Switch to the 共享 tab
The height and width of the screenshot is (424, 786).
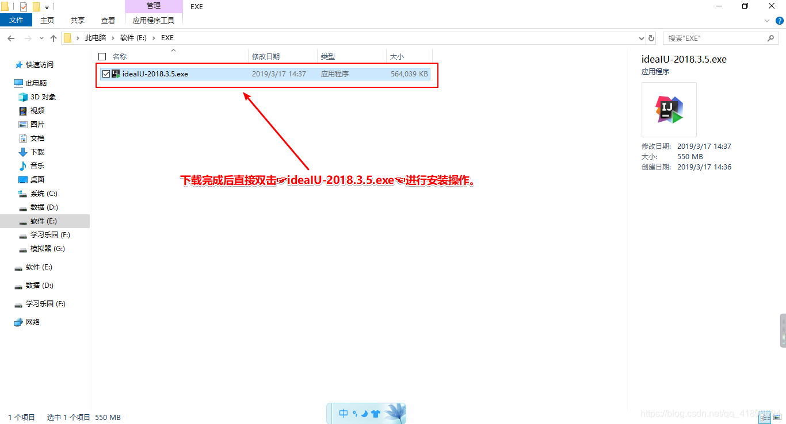tap(78, 20)
